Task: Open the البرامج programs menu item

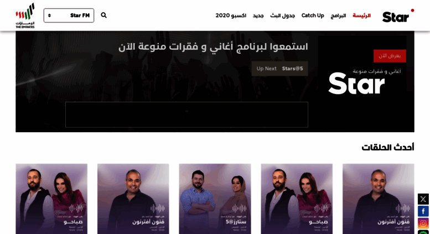Action: click(x=338, y=15)
